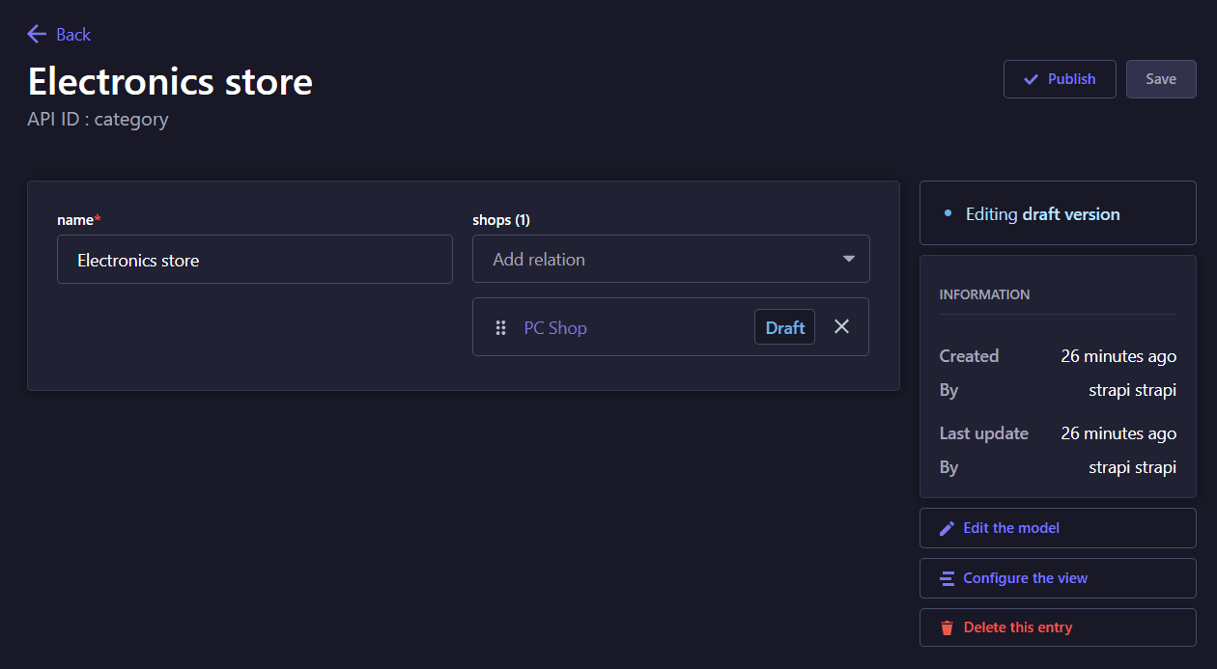Click the layout icon for Configure the view

[x=947, y=578]
